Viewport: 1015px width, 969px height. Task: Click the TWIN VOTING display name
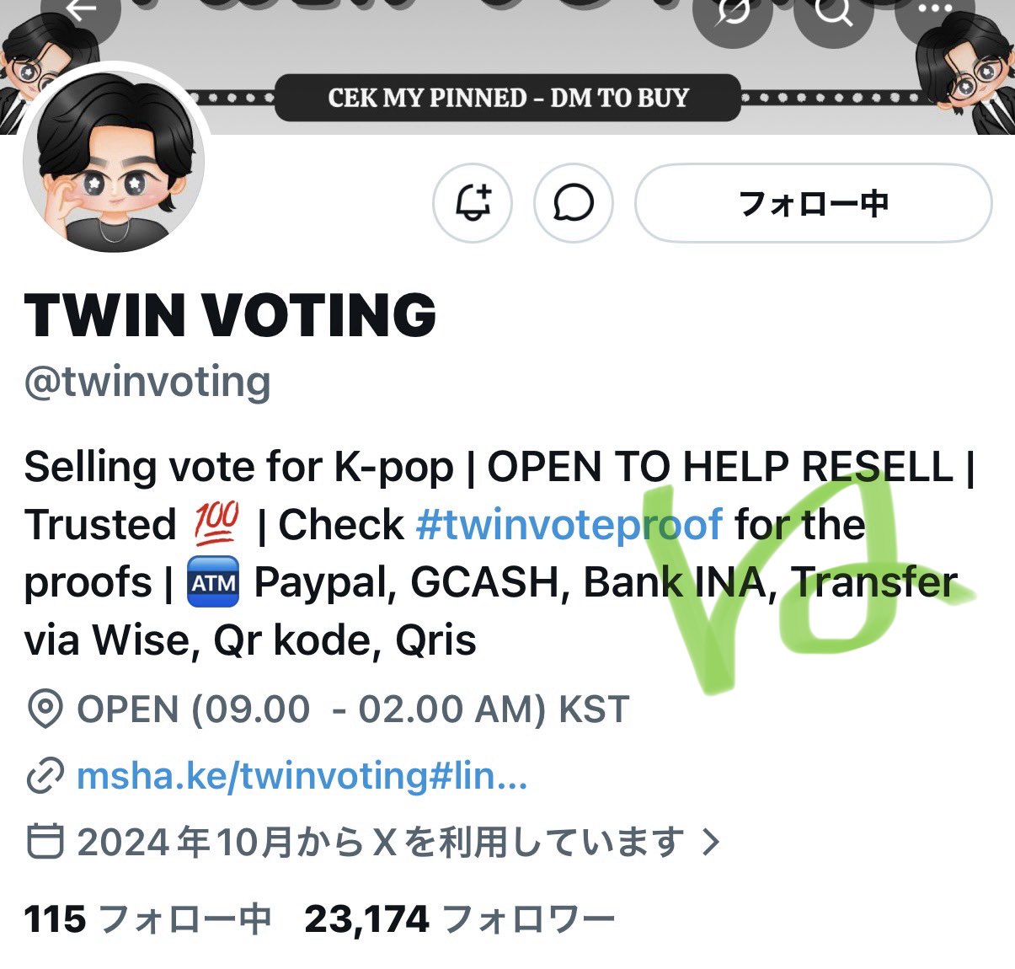[x=230, y=314]
